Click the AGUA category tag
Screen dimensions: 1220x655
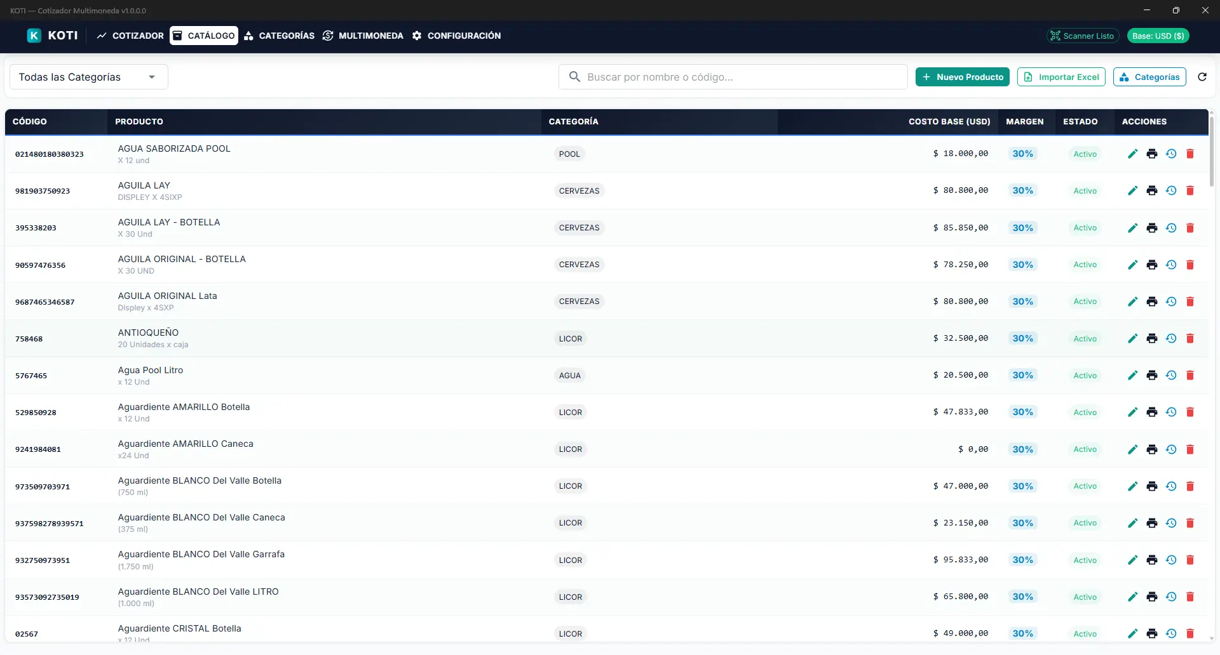(570, 375)
